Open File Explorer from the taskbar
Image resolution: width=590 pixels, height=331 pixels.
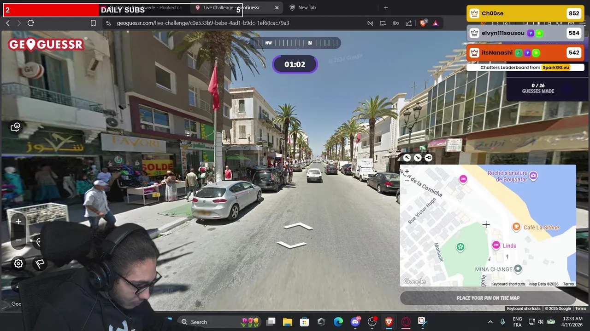(x=288, y=322)
